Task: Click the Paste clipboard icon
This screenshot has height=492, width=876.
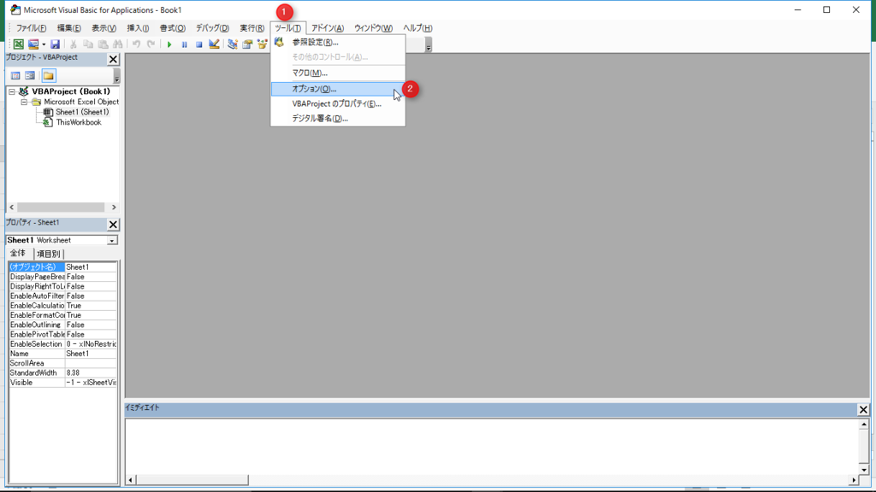Action: click(x=103, y=44)
